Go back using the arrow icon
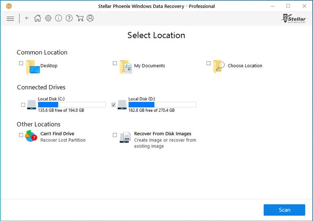The image size is (313, 221). (27, 18)
